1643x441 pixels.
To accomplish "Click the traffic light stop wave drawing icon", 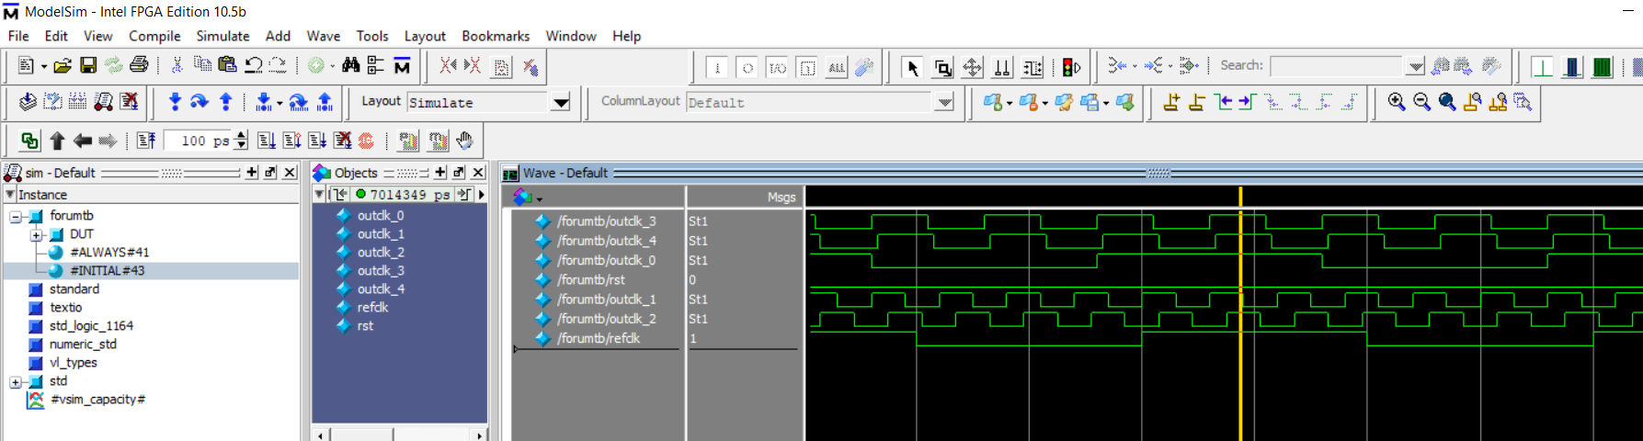I will tap(1071, 67).
